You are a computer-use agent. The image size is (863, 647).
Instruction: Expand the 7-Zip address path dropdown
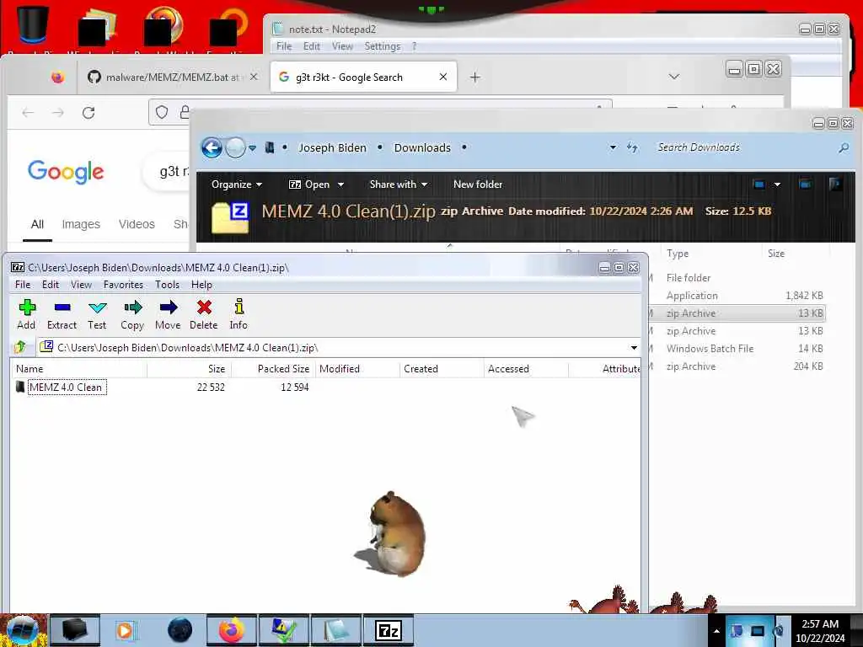coord(634,348)
